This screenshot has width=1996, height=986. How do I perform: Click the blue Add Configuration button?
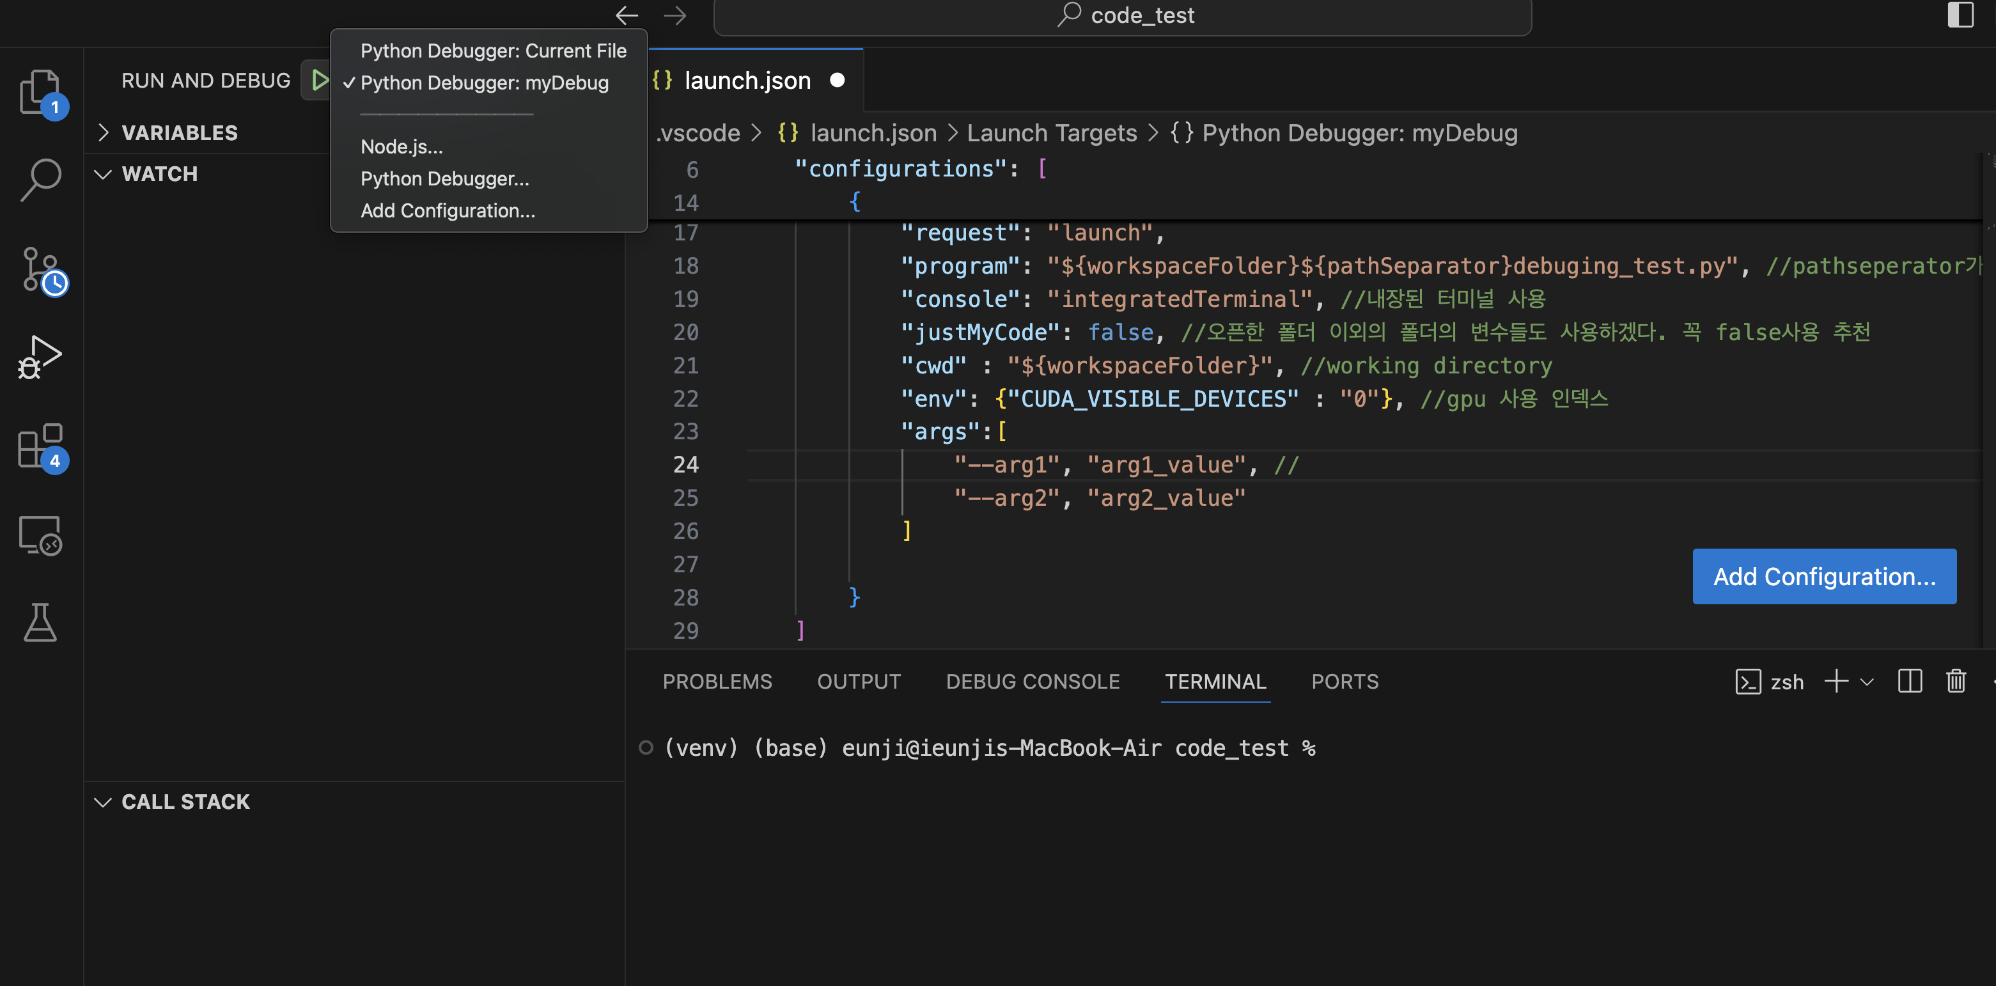click(x=1824, y=577)
